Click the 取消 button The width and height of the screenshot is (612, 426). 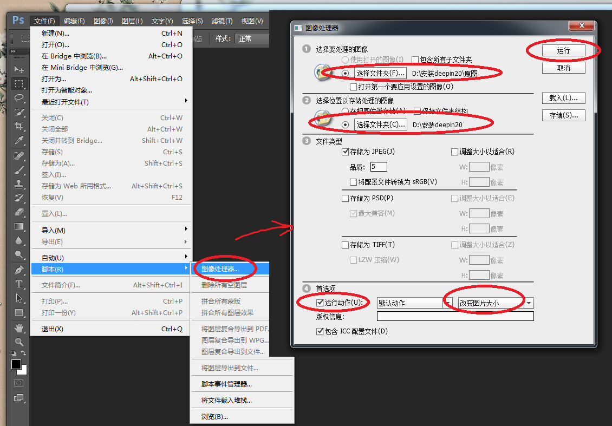564,68
